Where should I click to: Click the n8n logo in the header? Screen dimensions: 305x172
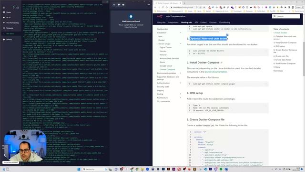coord(160,16)
